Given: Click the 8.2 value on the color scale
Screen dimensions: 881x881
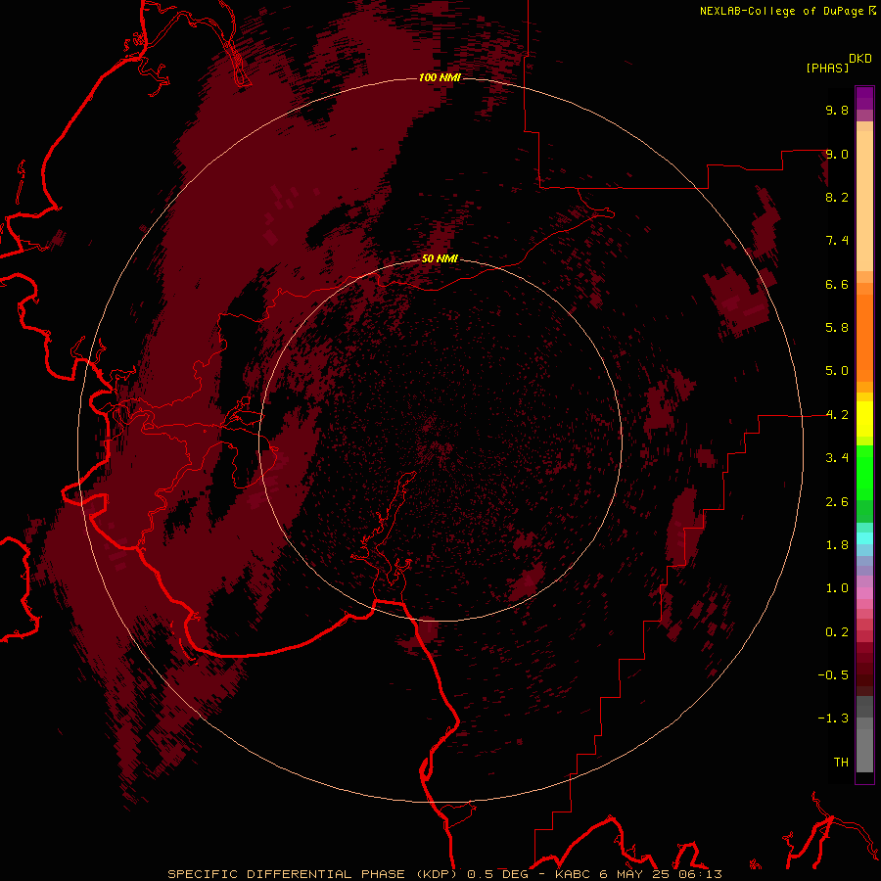Looking at the screenshot, I should coord(837,197).
